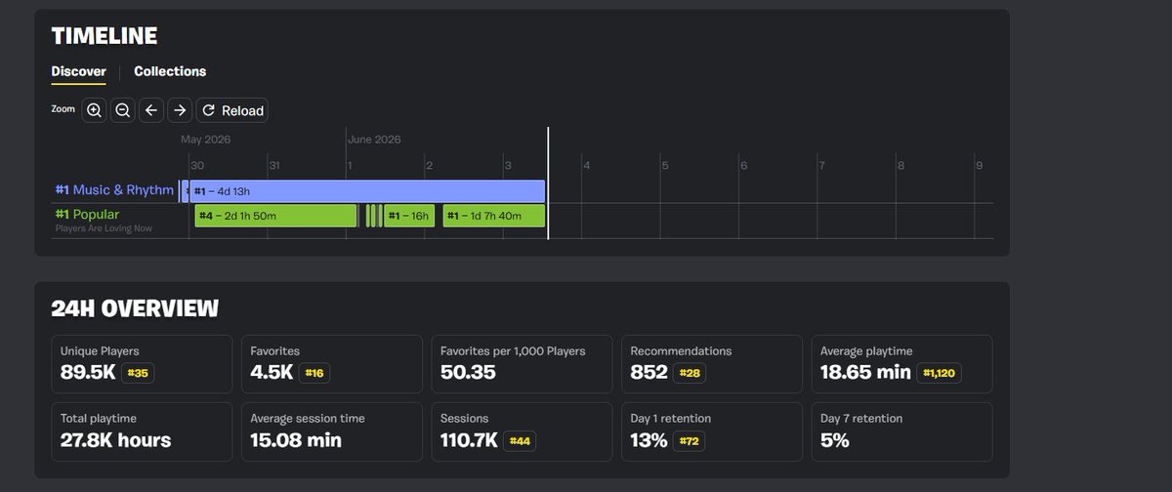Viewport: 1172px width, 492px height.
Task: Click the June 2026 month label
Action: pyautogui.click(x=374, y=140)
